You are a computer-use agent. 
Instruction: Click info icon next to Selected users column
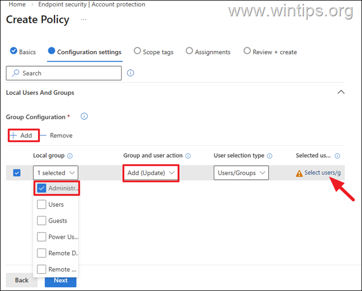(337, 156)
